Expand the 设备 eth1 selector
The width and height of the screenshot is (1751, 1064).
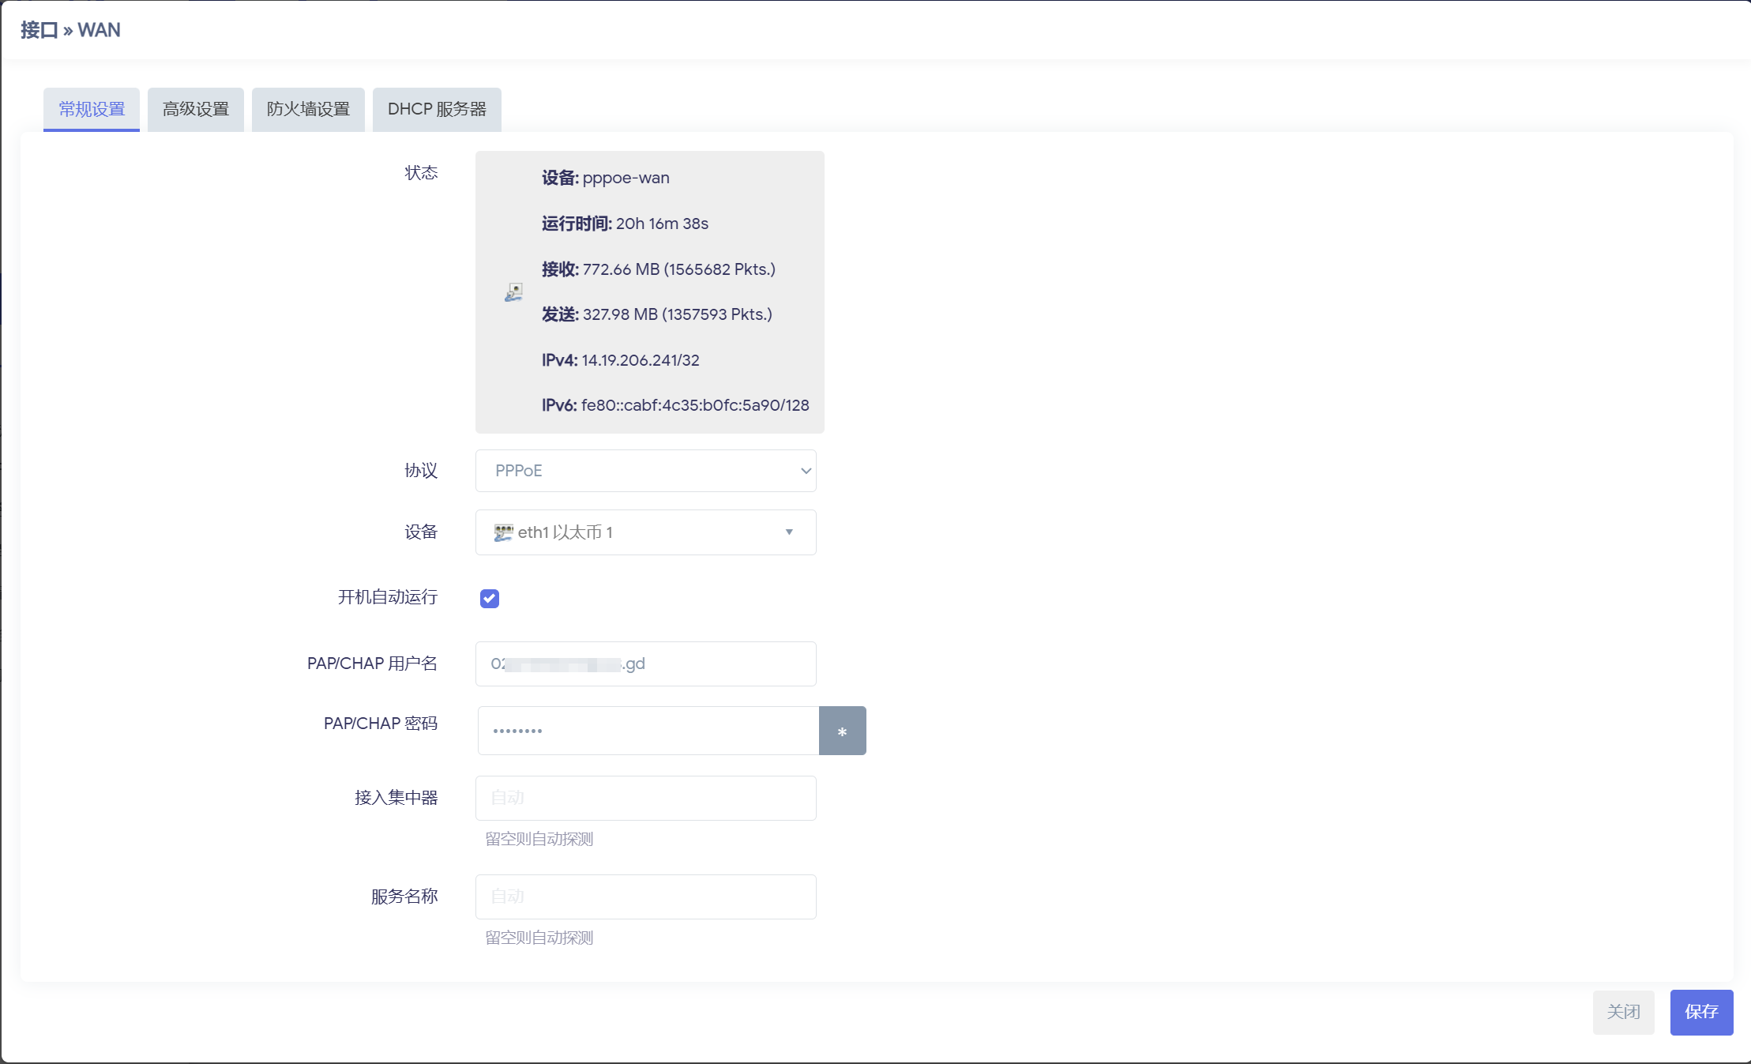pyautogui.click(x=632, y=532)
